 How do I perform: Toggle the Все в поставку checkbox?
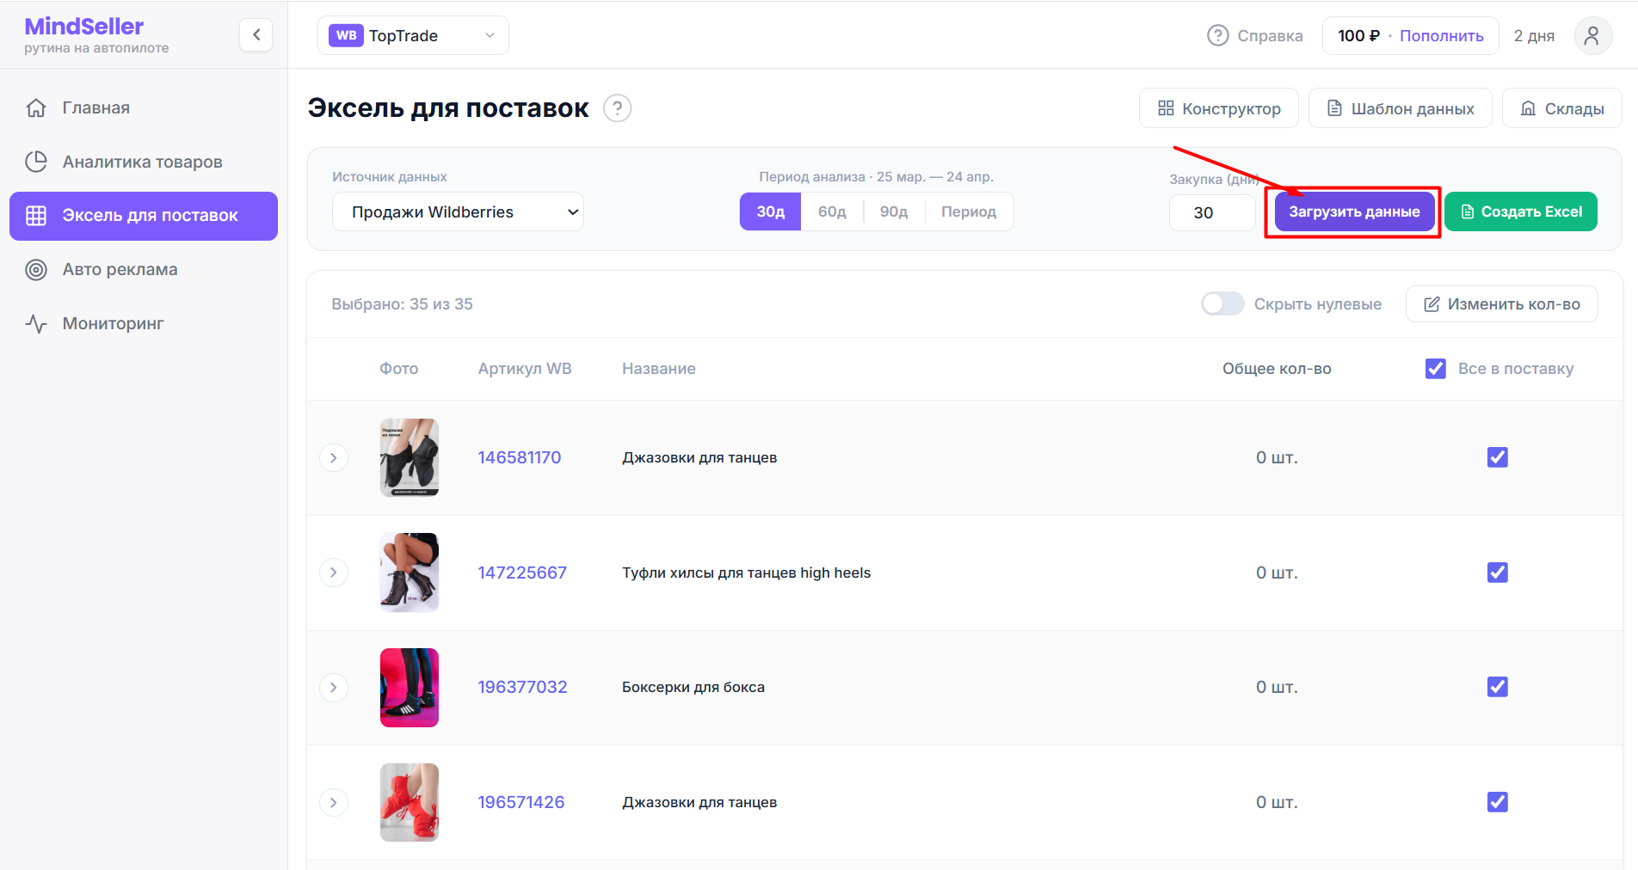[1436, 369]
